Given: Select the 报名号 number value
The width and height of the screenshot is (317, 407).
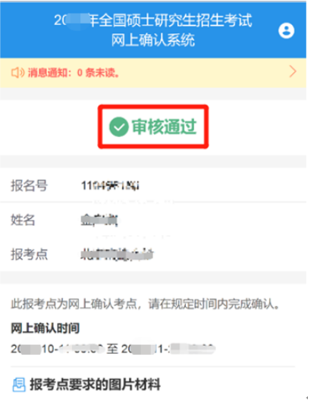Looking at the screenshot, I should 110,186.
